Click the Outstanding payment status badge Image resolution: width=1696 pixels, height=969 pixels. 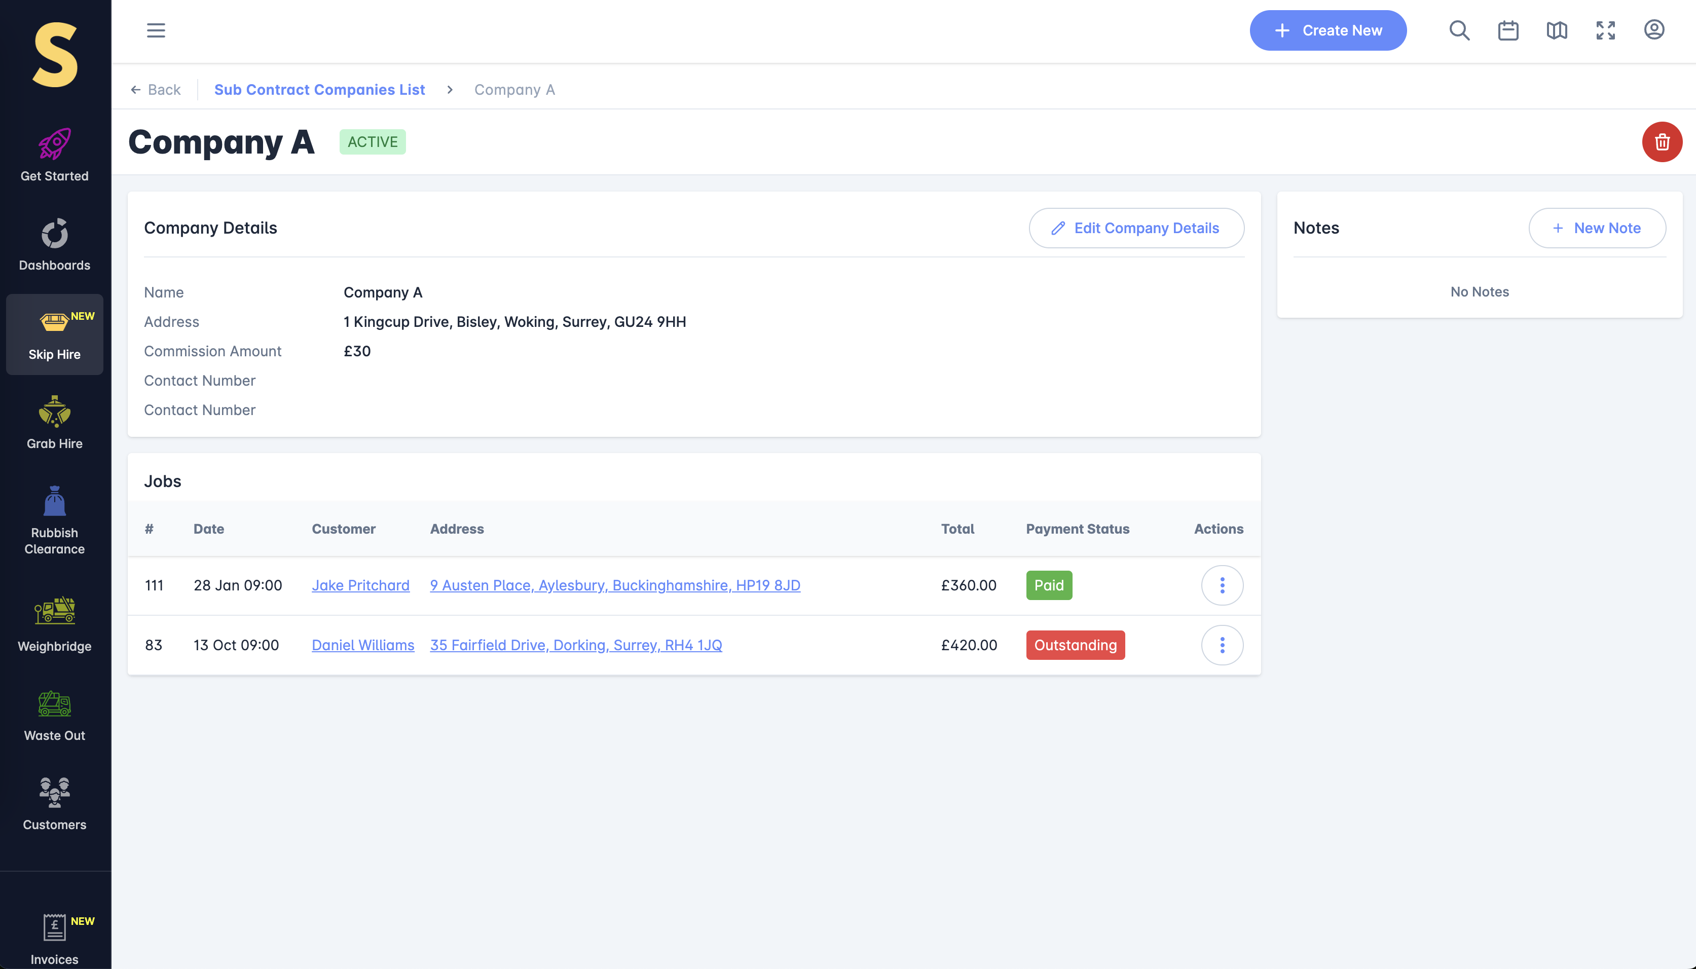click(x=1075, y=645)
